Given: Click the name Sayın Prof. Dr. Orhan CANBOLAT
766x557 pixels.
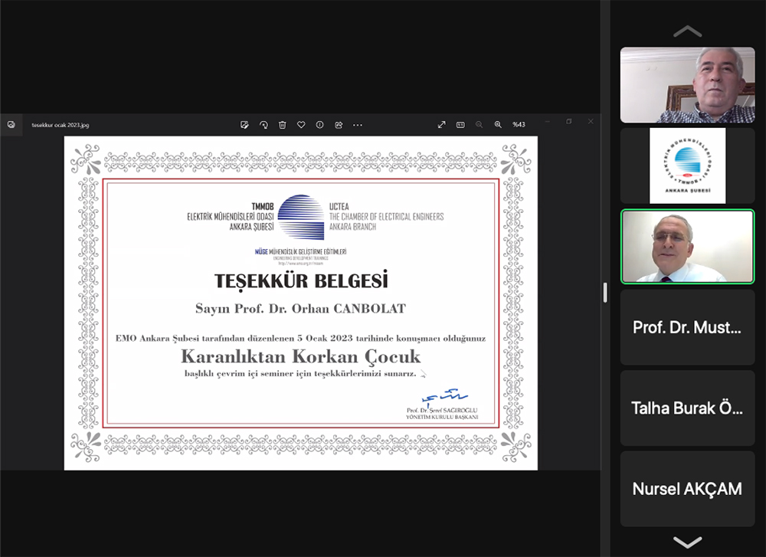Looking at the screenshot, I should 300,309.
